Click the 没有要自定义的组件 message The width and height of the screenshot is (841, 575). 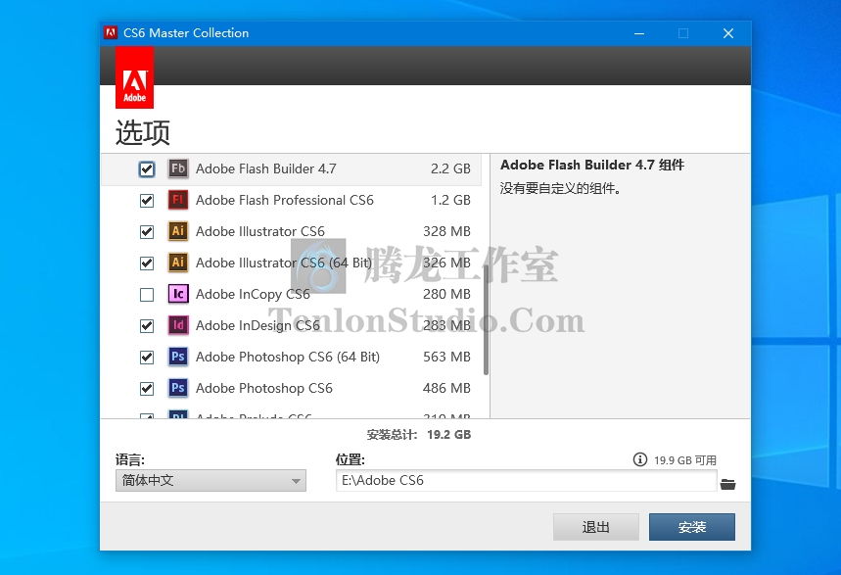tap(560, 188)
